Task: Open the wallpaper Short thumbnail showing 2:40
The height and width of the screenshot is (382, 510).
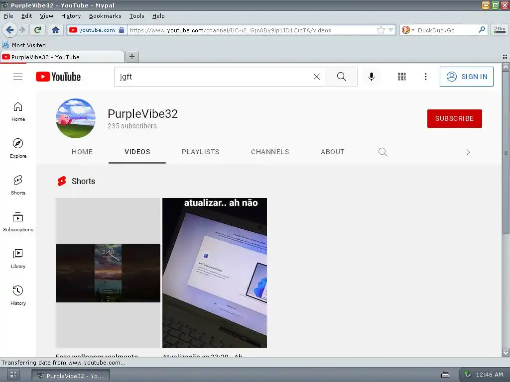Action: coord(108,273)
